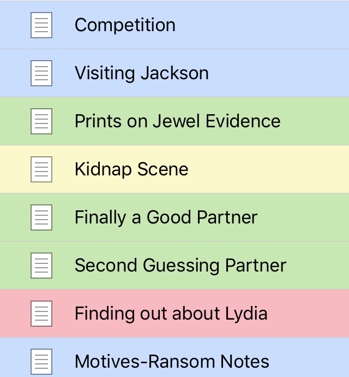Open the Second Guessing Partner title
Screen dimensions: 349x377
(180, 266)
